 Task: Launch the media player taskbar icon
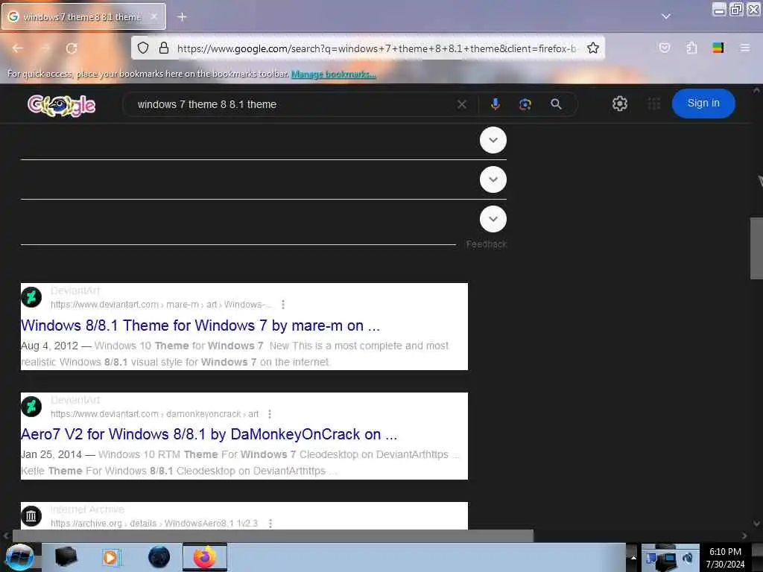111,557
